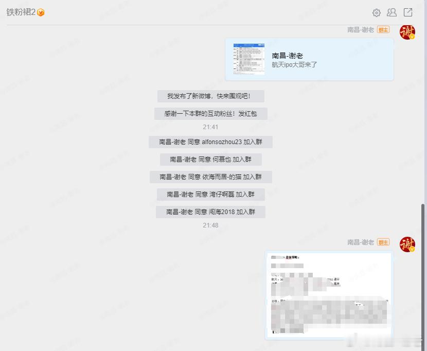427x351 pixels.
Task: Click the 群主 badge above the shared image
Action: (383, 242)
